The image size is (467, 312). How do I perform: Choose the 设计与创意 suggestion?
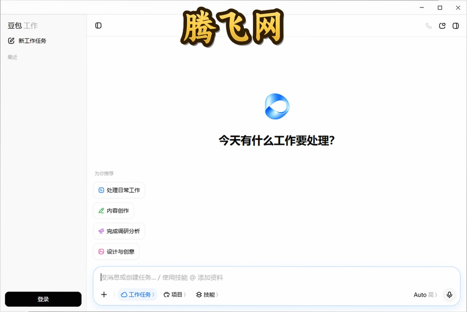click(116, 252)
